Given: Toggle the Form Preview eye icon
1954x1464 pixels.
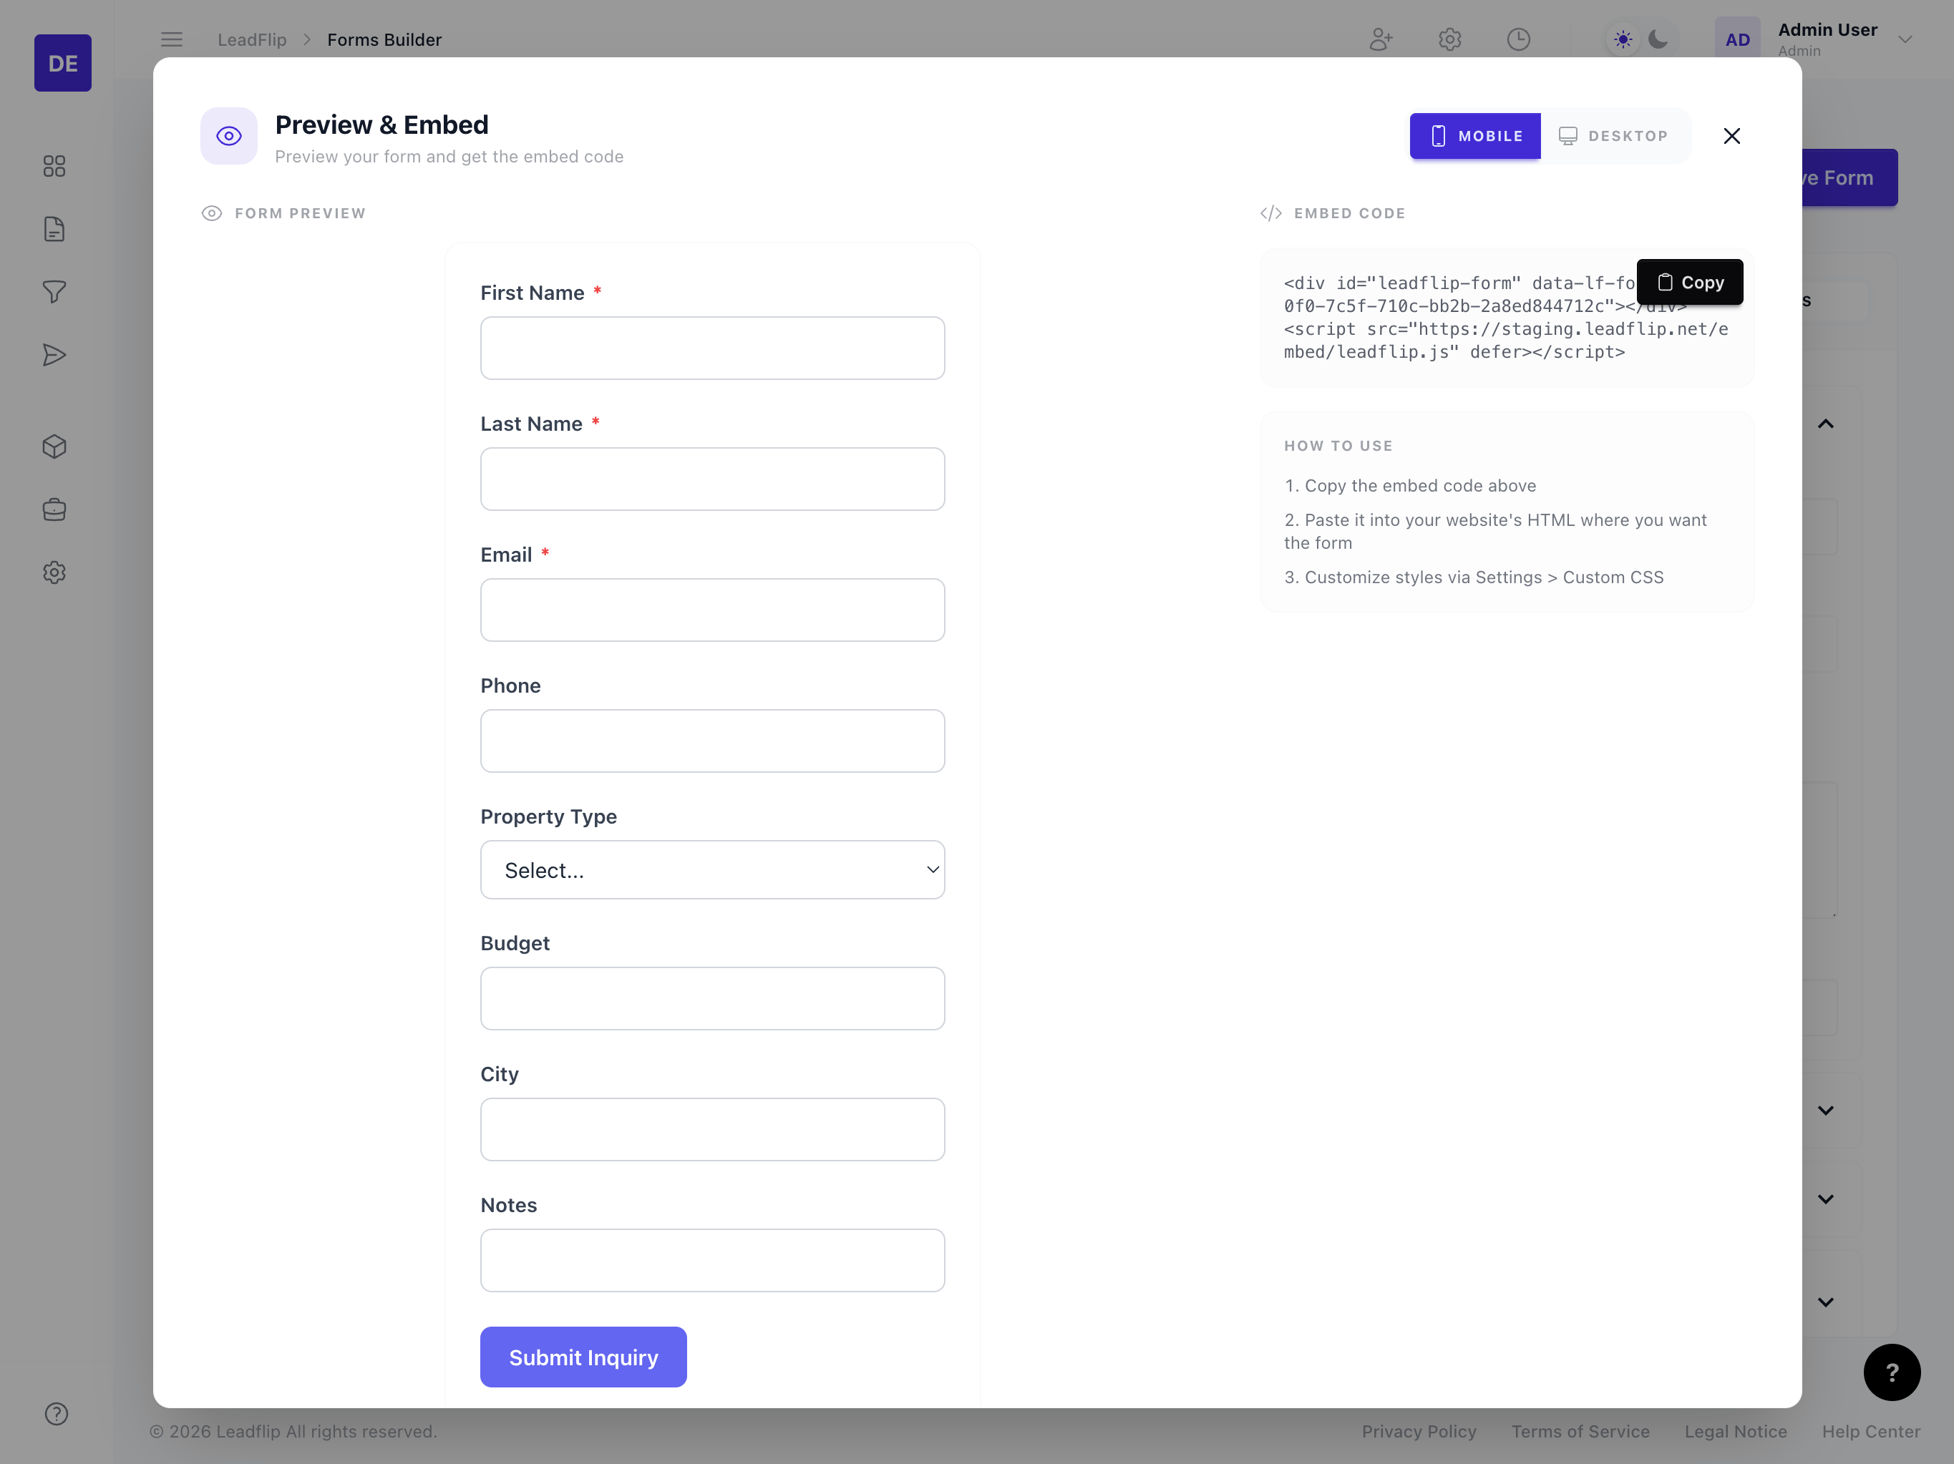Looking at the screenshot, I should tap(211, 213).
